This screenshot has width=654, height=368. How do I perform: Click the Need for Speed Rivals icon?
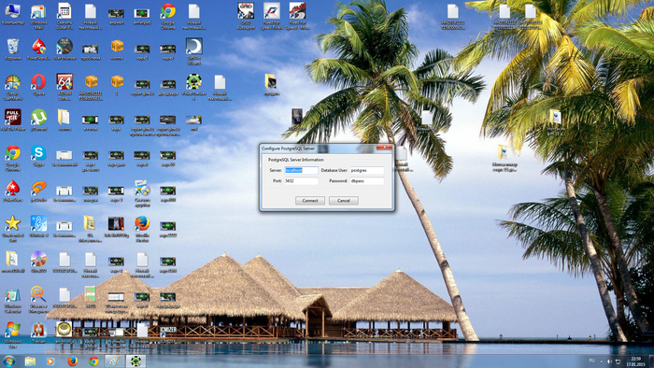point(272,16)
